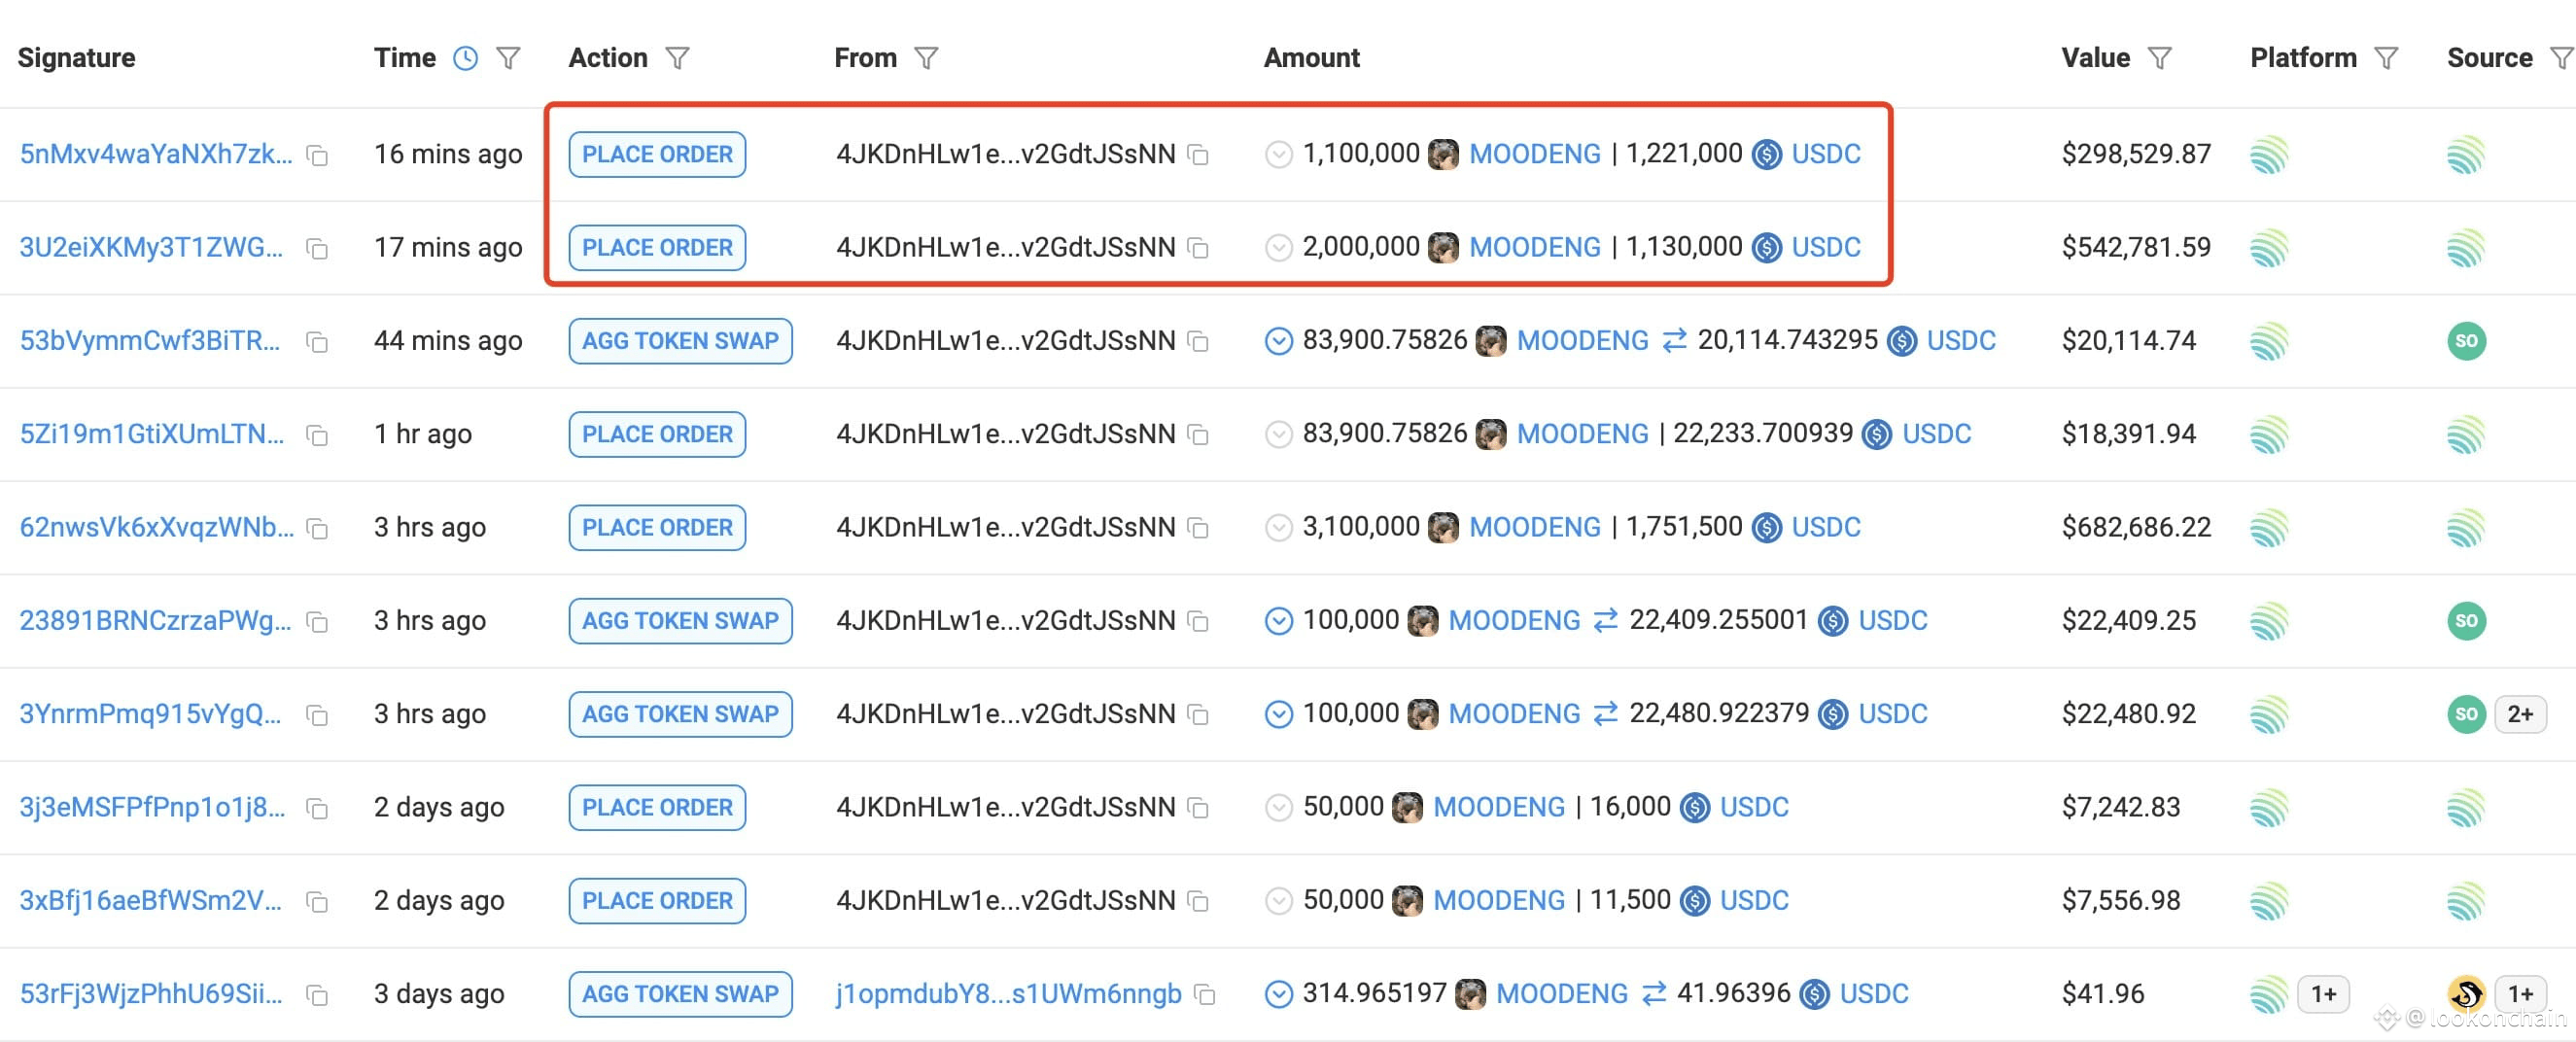Select the Amount column header
2576x1042 pixels.
click(x=1311, y=58)
